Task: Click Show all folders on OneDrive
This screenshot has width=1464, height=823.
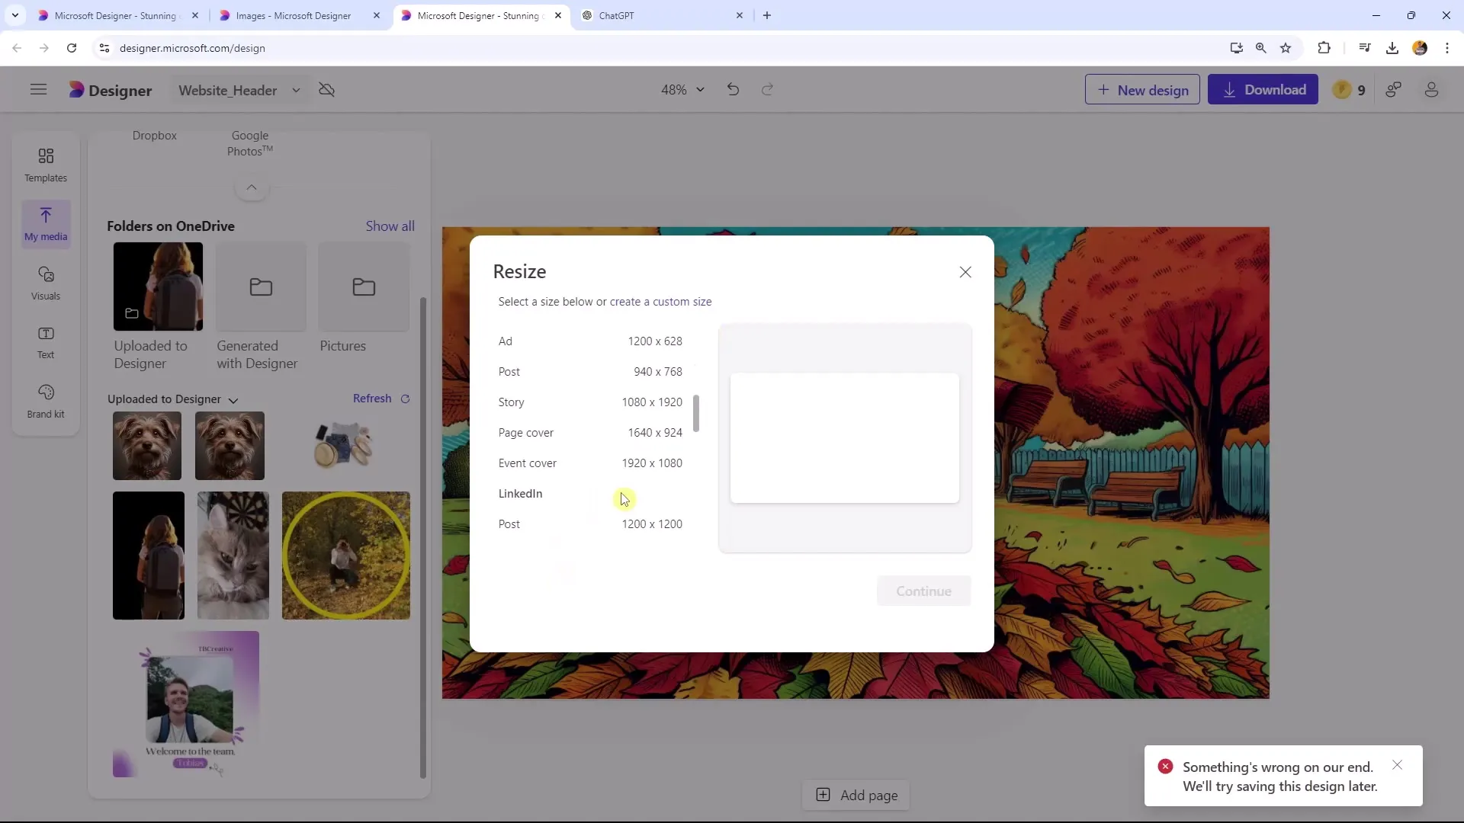Action: click(390, 226)
